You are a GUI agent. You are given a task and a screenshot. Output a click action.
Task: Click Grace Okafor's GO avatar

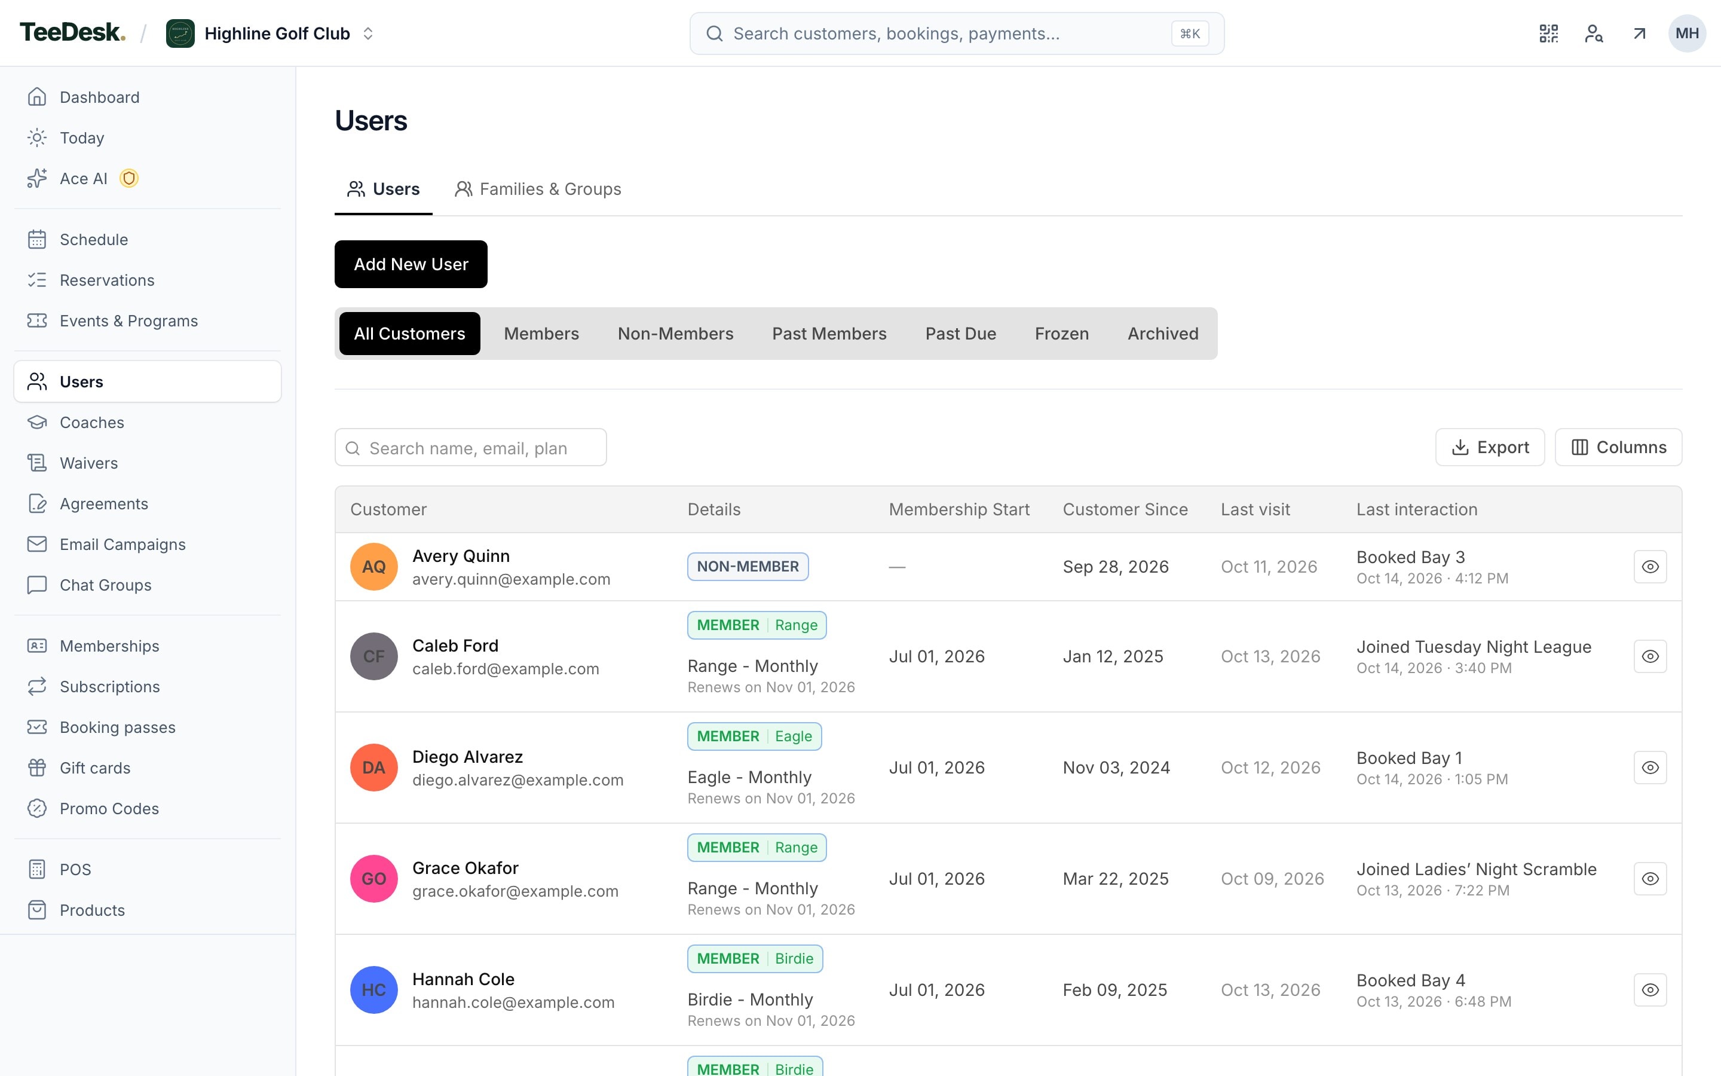tap(373, 878)
